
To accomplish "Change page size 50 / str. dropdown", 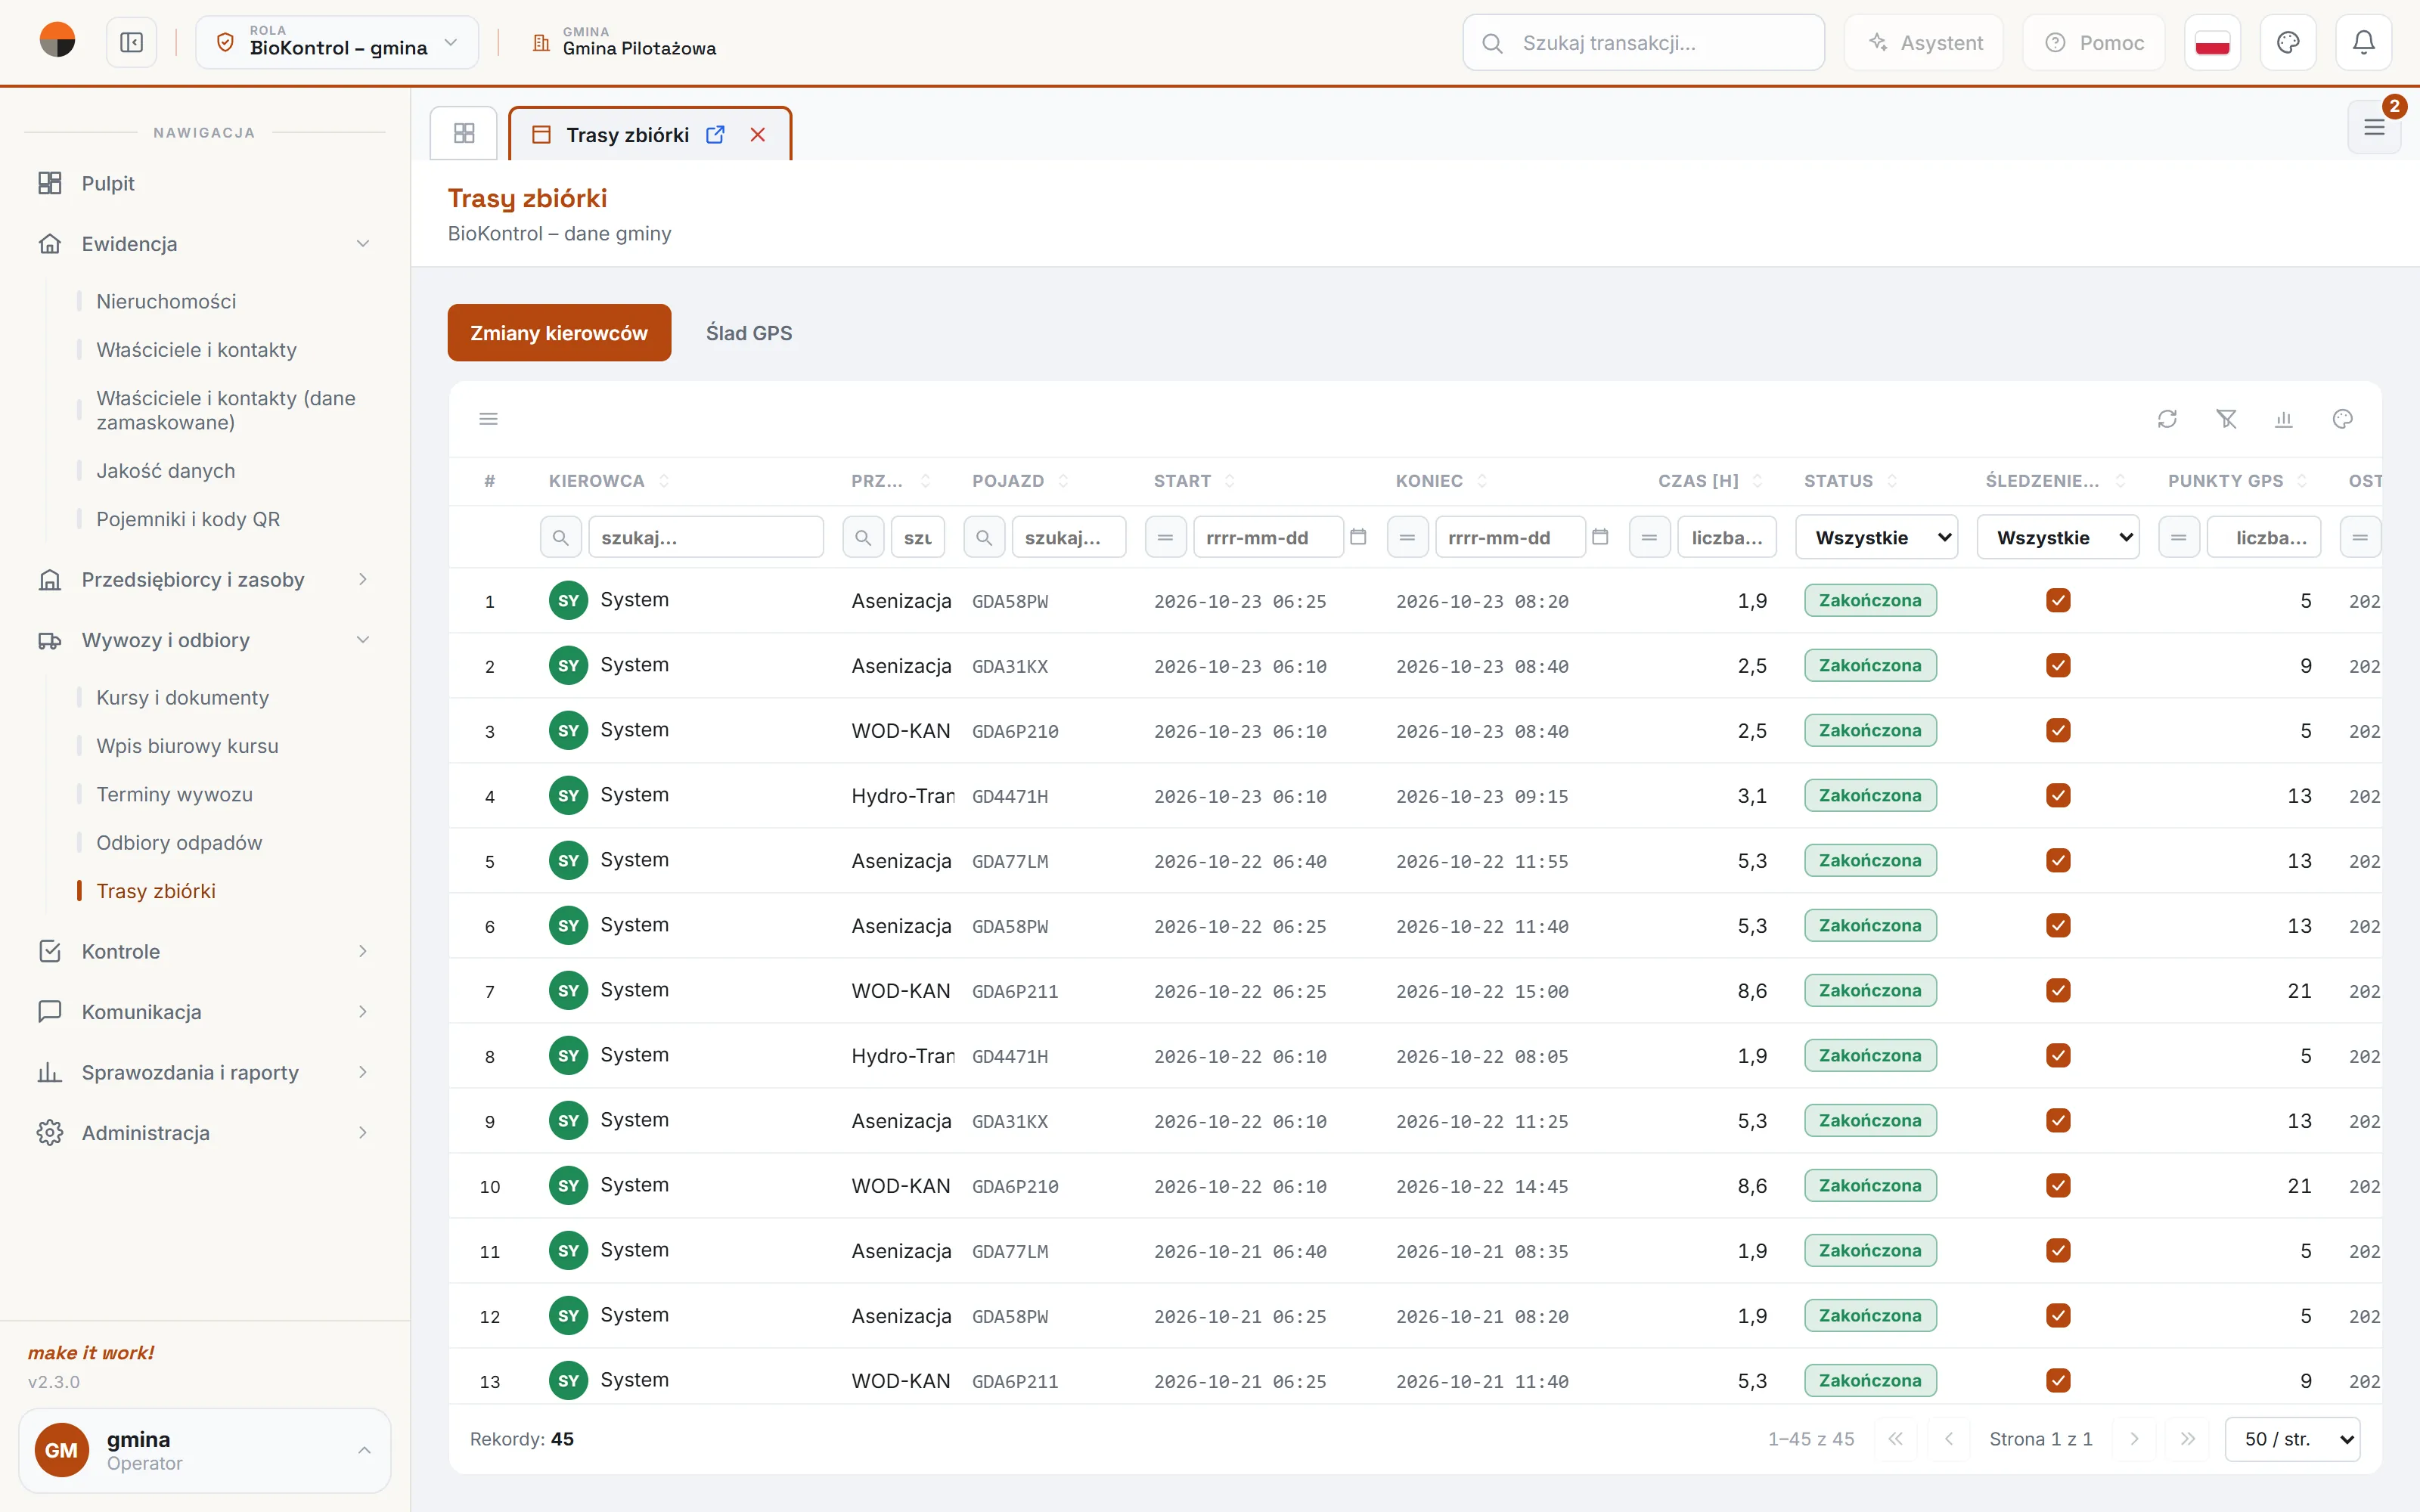I will pyautogui.click(x=2292, y=1439).
